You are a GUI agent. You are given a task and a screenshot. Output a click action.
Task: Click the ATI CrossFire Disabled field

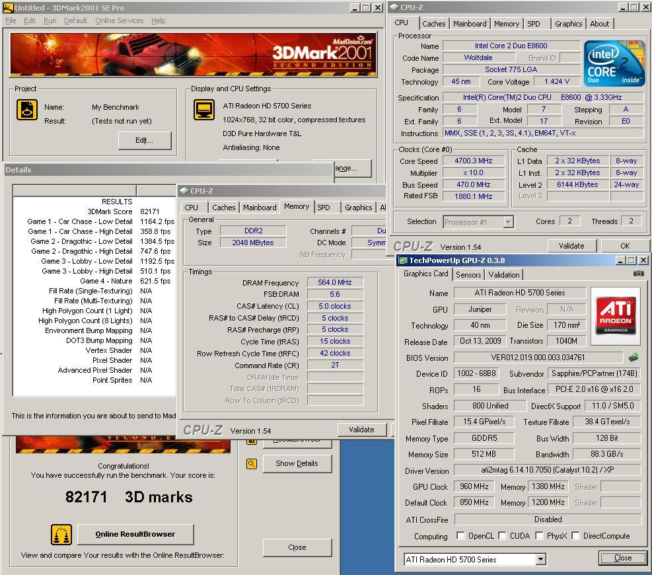point(548,519)
